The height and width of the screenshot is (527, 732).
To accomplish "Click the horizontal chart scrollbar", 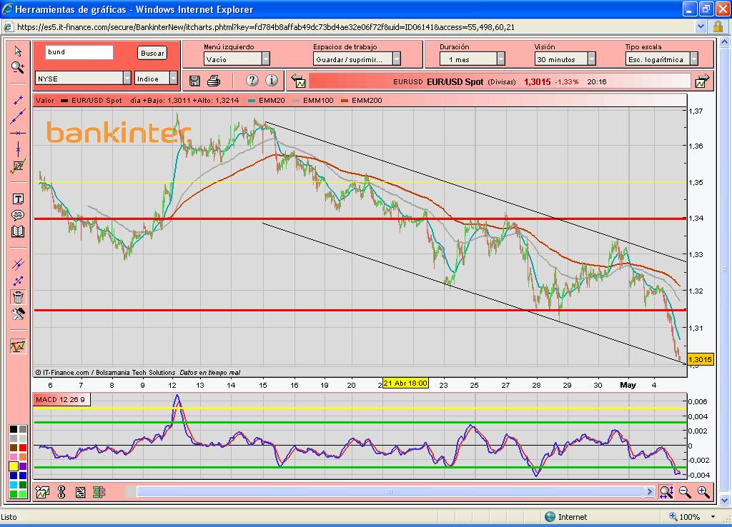I will click(x=390, y=491).
